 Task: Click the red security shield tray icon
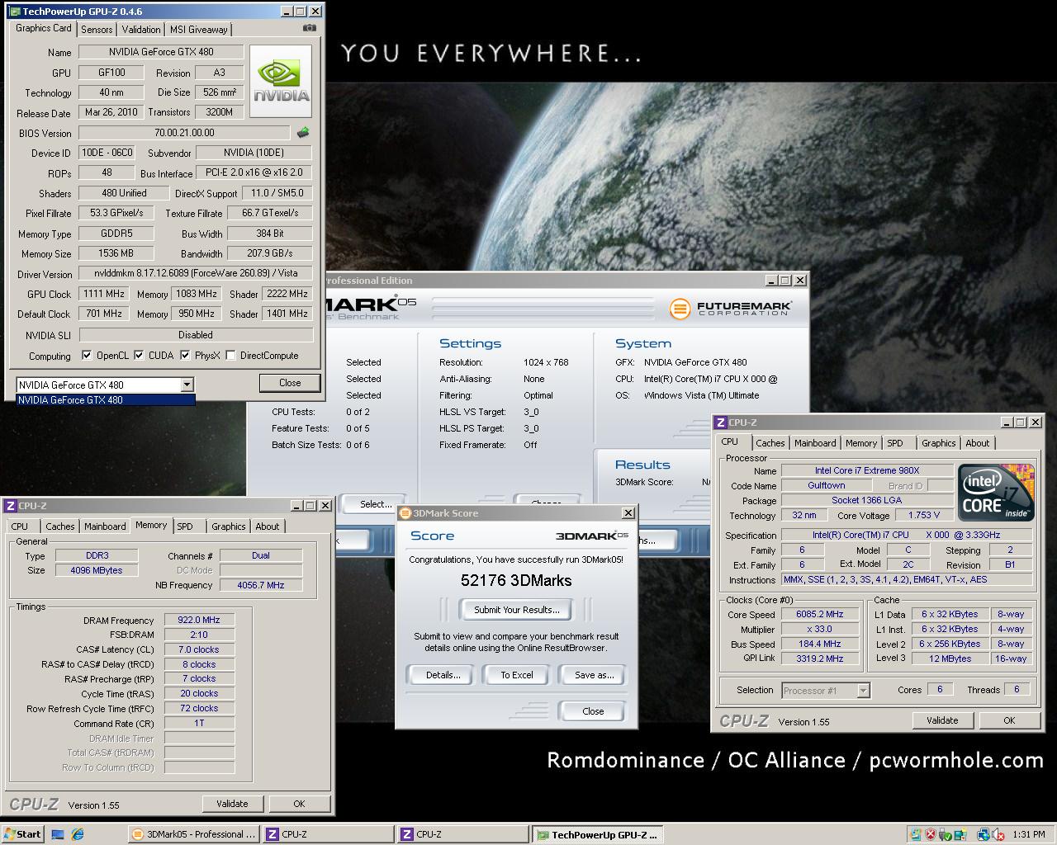pos(931,834)
